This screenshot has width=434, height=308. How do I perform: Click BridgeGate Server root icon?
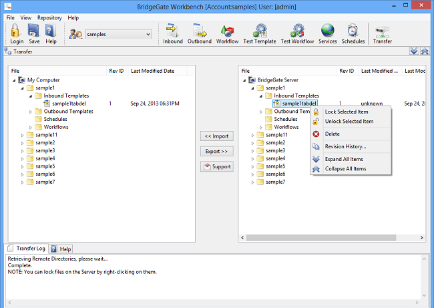click(252, 80)
